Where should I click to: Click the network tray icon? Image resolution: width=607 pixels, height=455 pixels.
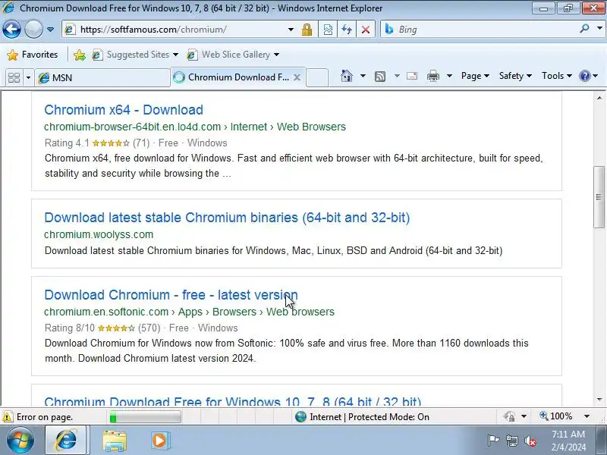[511, 441]
